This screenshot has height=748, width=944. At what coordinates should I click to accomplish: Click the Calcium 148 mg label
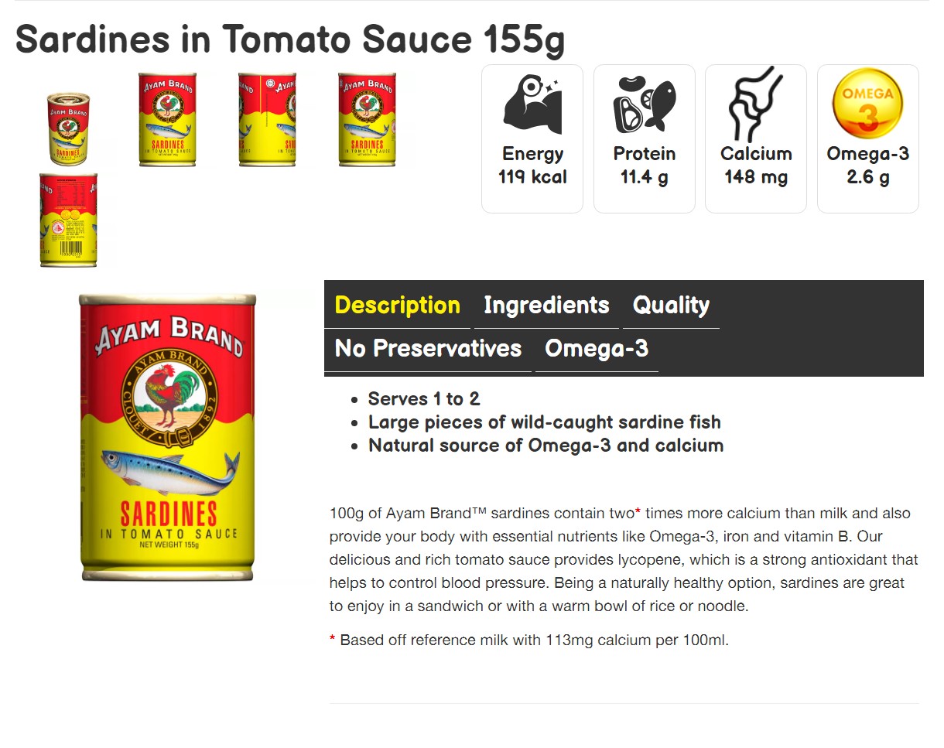(756, 166)
